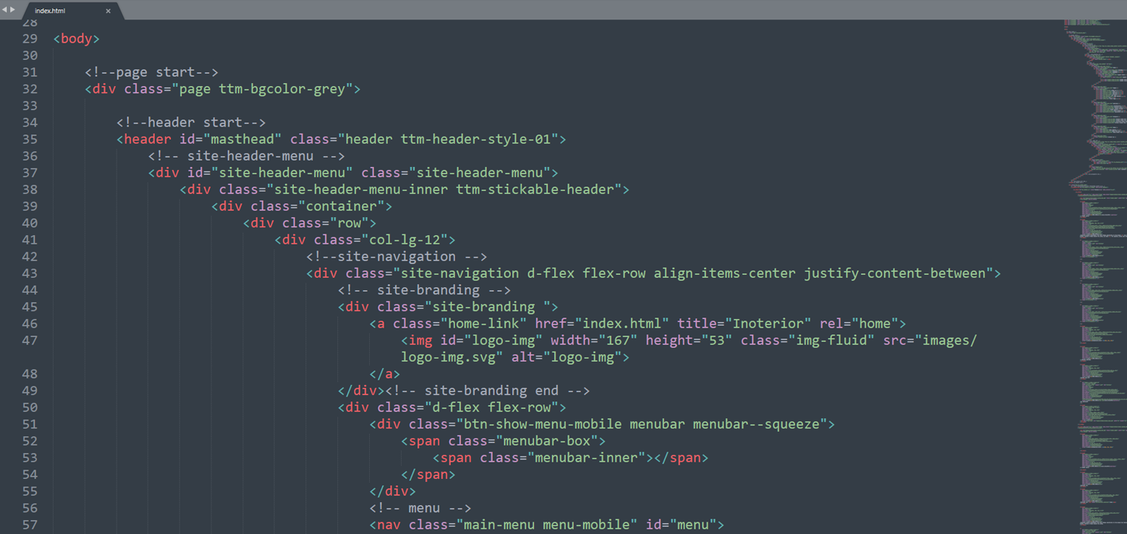Click the tab scroll left arrow
The image size is (1127, 534).
(x=5, y=10)
